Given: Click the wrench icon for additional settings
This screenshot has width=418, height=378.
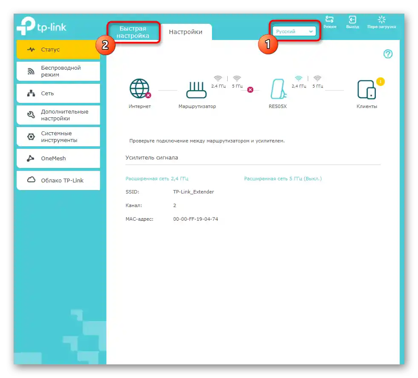Looking at the screenshot, I should point(31,115).
